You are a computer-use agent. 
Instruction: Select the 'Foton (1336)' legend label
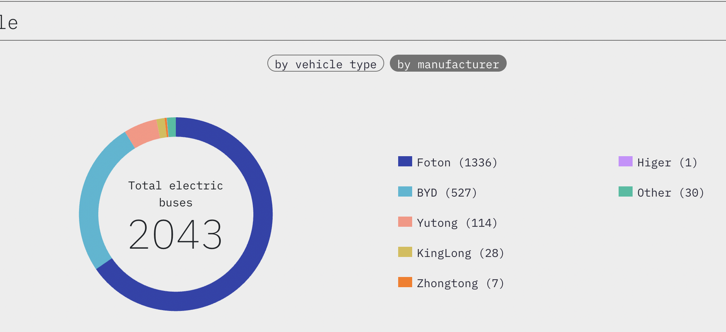click(x=457, y=163)
